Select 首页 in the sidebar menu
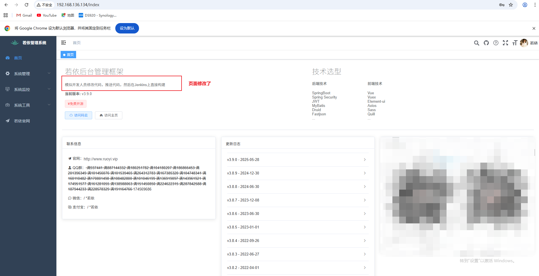The height and width of the screenshot is (276, 539). 28,58
